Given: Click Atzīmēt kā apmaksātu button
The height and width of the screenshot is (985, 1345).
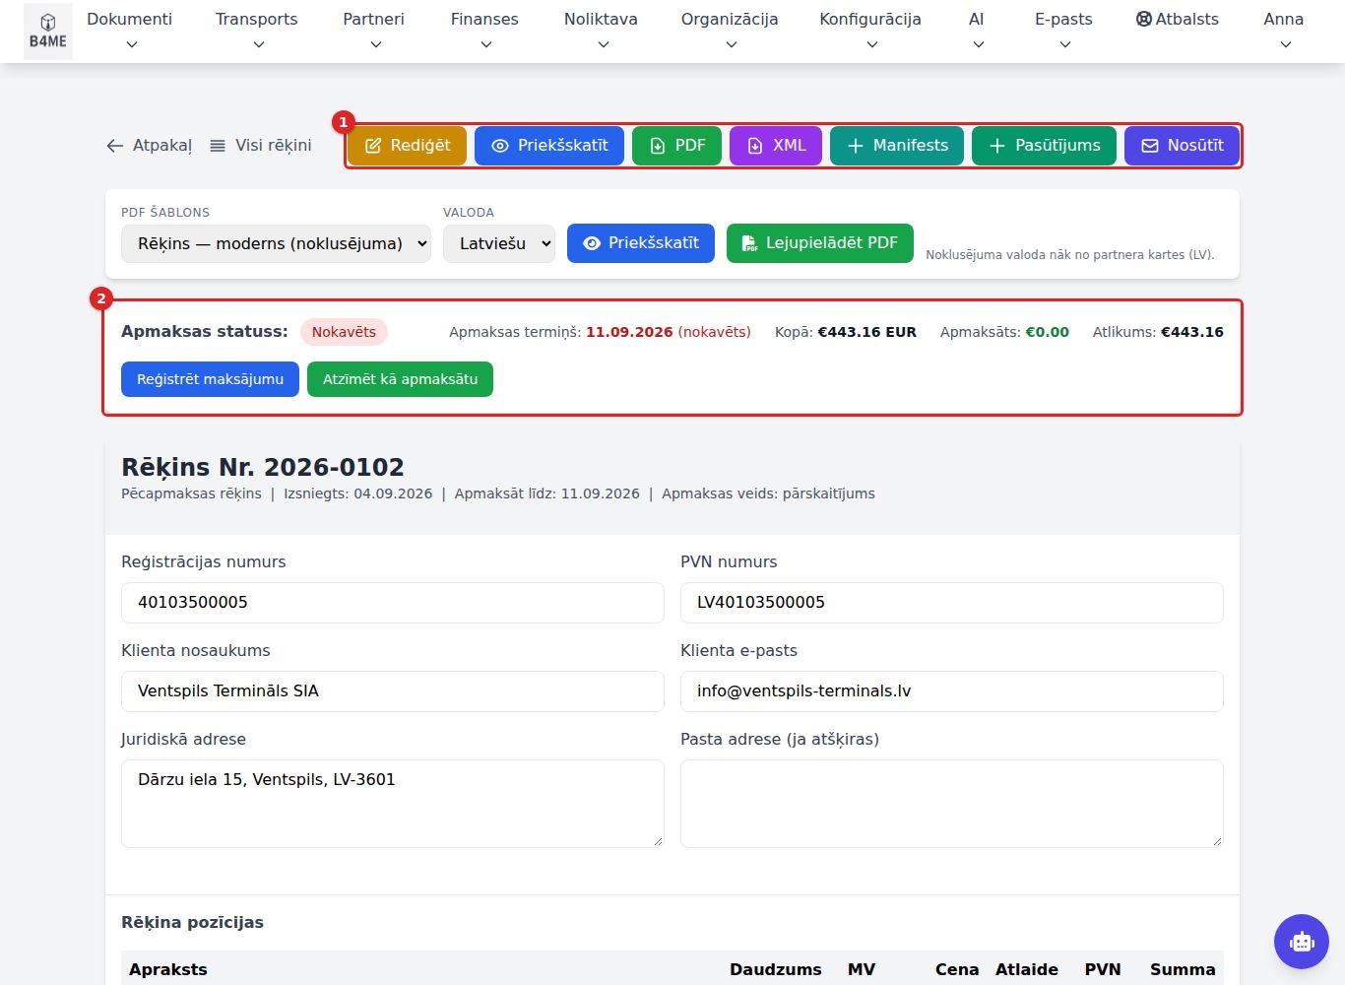Looking at the screenshot, I should [400, 379].
